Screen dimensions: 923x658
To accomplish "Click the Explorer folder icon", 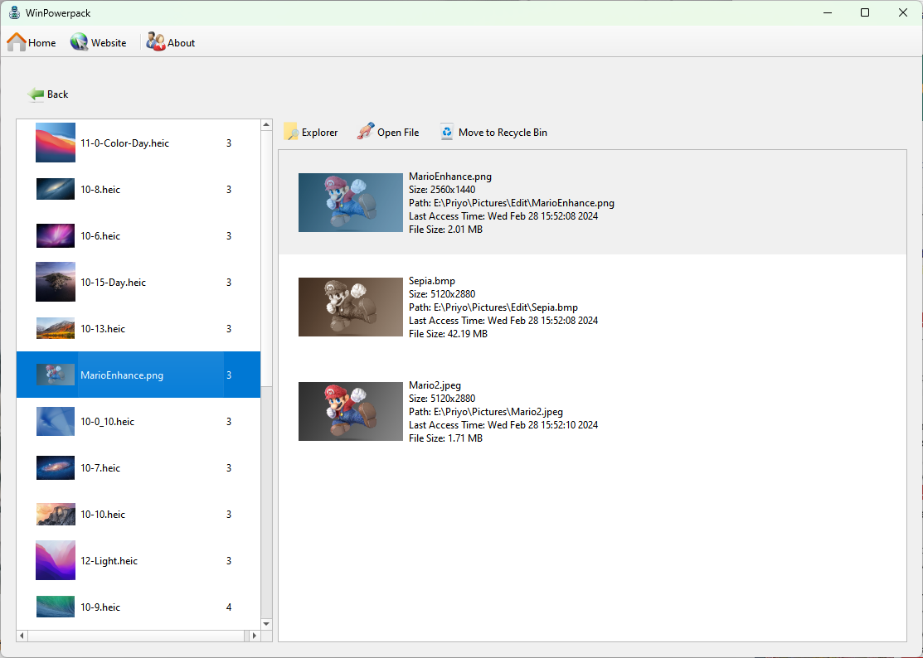I will click(291, 132).
